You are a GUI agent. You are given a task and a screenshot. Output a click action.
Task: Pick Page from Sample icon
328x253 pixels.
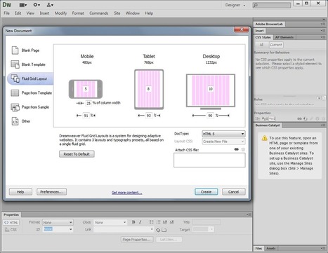coord(15,107)
